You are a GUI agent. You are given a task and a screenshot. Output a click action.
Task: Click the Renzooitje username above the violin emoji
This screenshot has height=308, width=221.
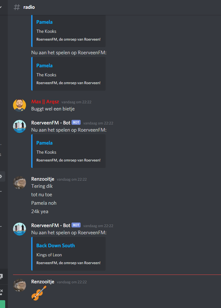[43, 282]
